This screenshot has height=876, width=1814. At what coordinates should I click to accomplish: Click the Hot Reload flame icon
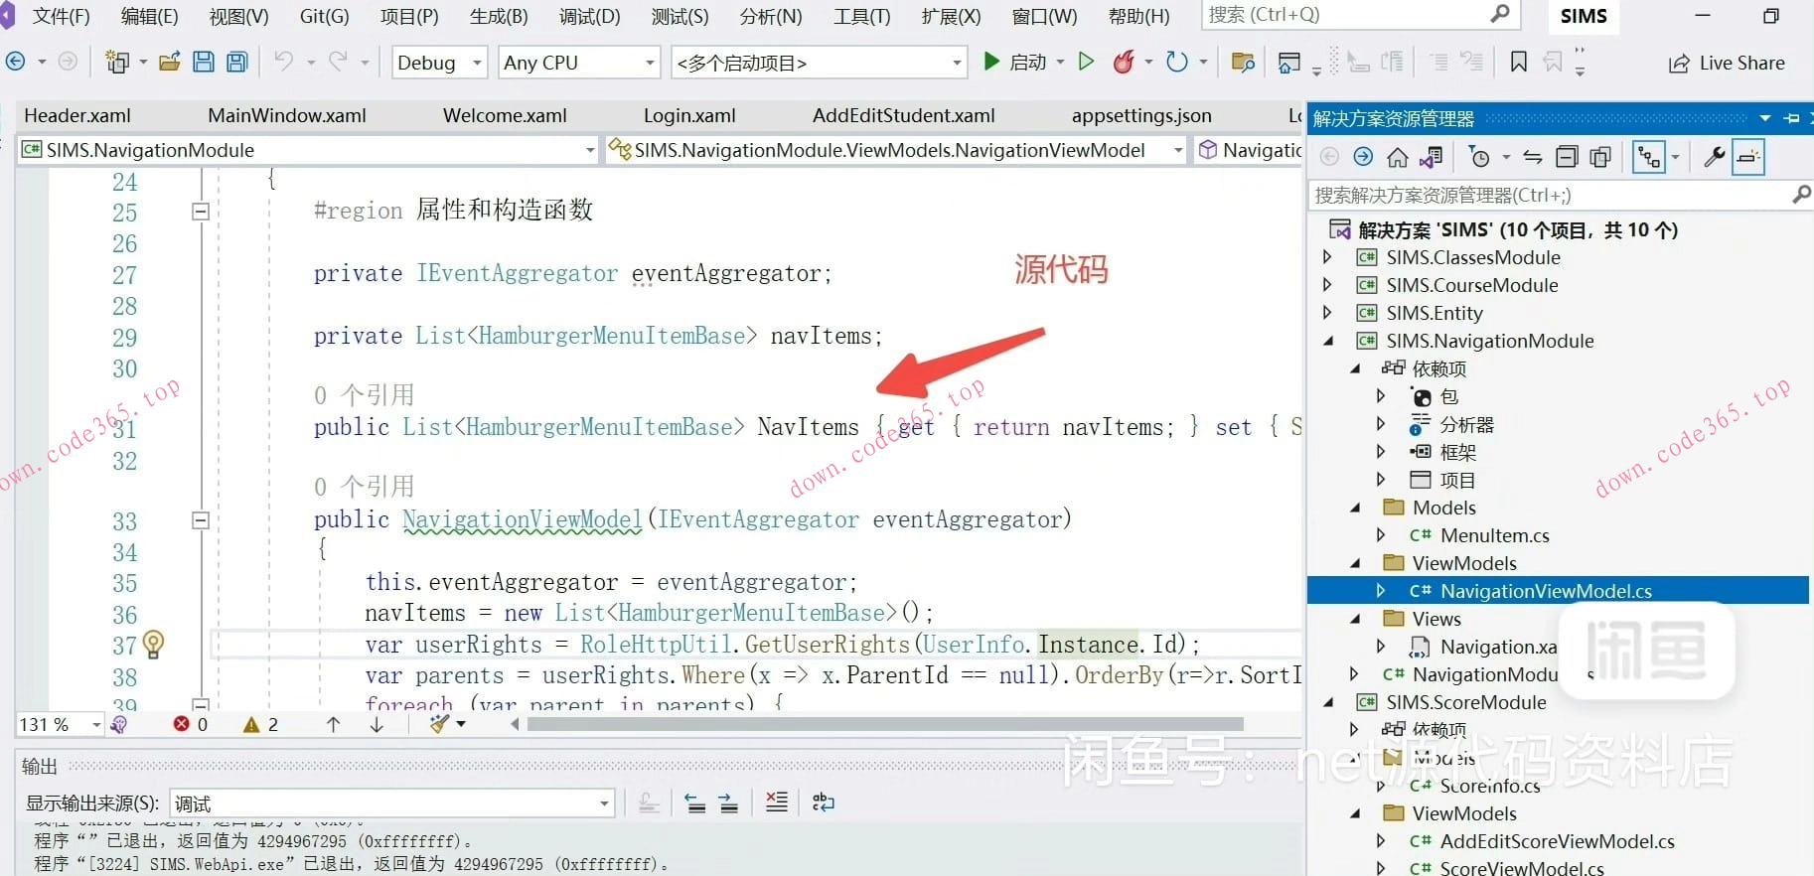pyautogui.click(x=1124, y=62)
